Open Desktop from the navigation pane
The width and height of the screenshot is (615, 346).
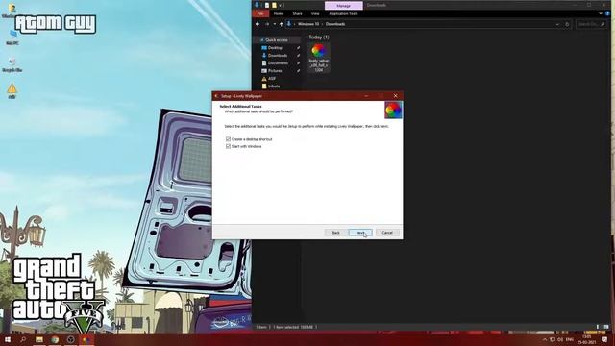[x=275, y=48]
